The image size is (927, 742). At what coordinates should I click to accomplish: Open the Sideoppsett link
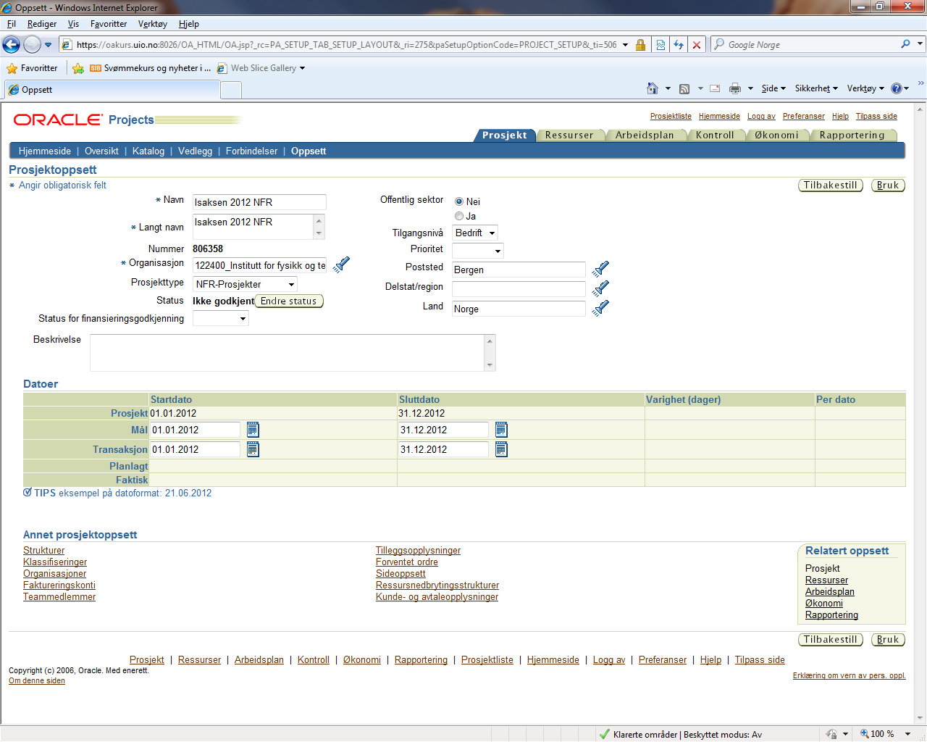[400, 573]
